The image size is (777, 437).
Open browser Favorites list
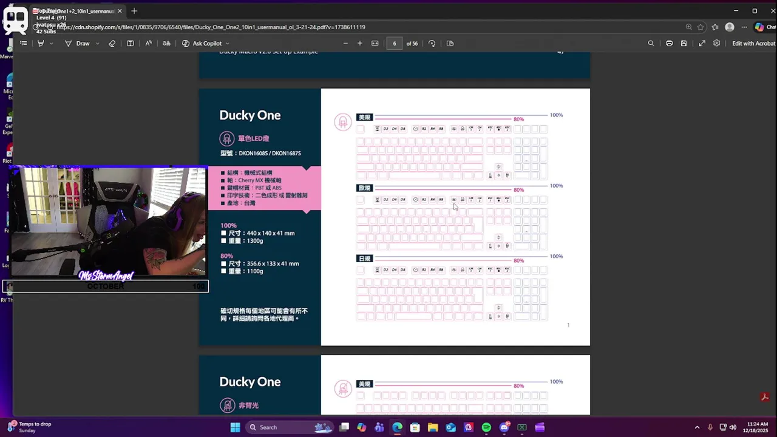point(715,27)
